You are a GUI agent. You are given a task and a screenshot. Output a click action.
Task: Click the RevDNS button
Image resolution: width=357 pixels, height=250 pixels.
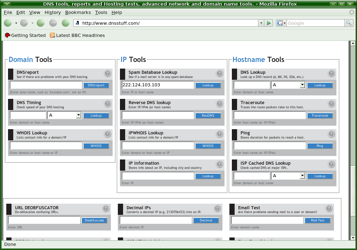click(208, 115)
